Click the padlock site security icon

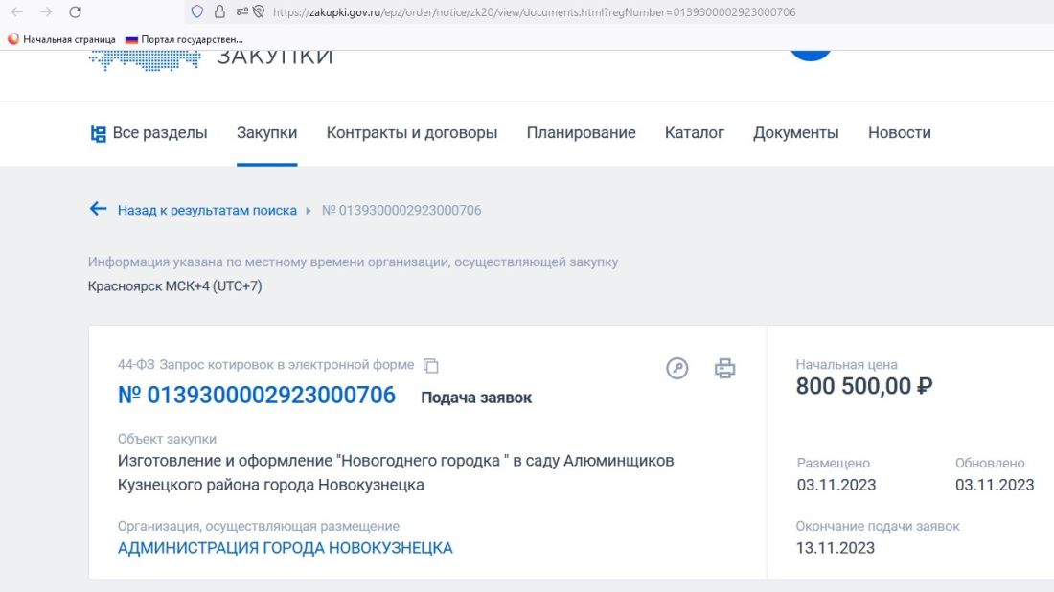[219, 12]
